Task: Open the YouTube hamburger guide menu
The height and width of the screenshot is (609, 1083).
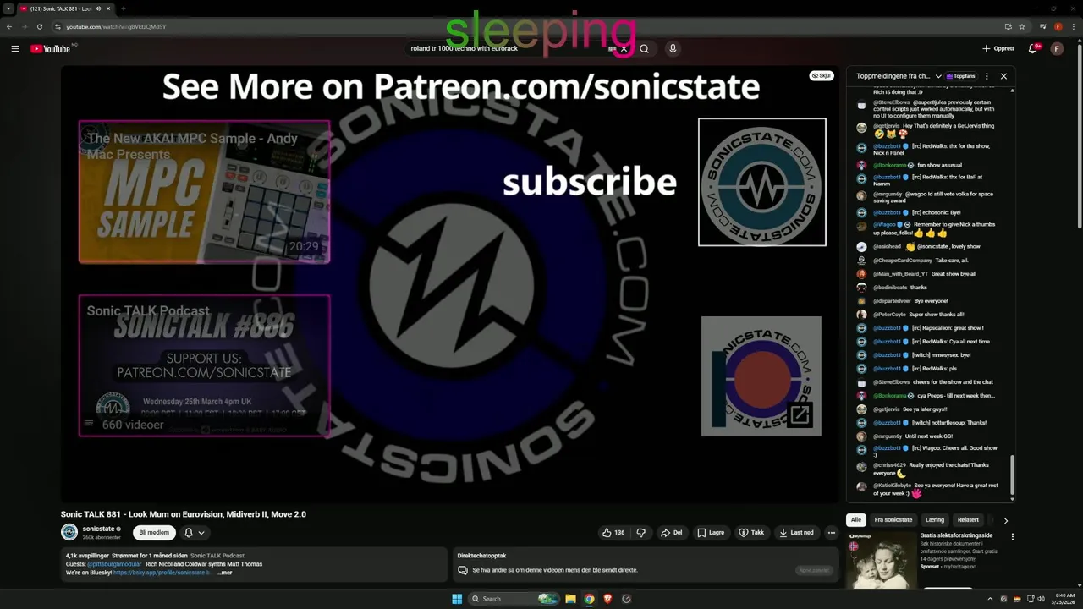Action: click(x=15, y=49)
